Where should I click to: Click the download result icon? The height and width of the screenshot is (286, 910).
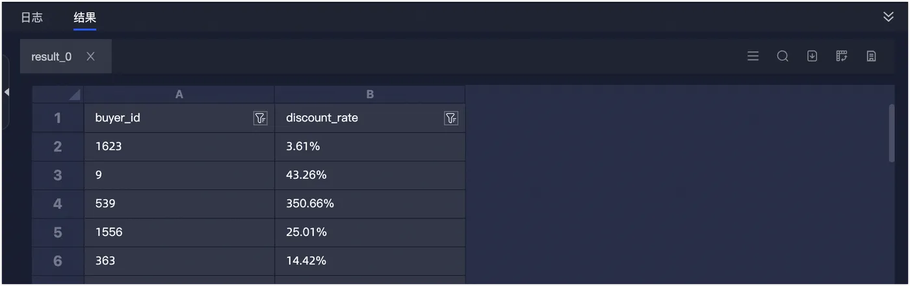(x=812, y=57)
